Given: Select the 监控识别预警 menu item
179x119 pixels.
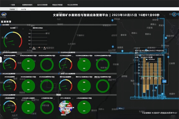Looking at the screenshot, I should pyautogui.click(x=43, y=5).
